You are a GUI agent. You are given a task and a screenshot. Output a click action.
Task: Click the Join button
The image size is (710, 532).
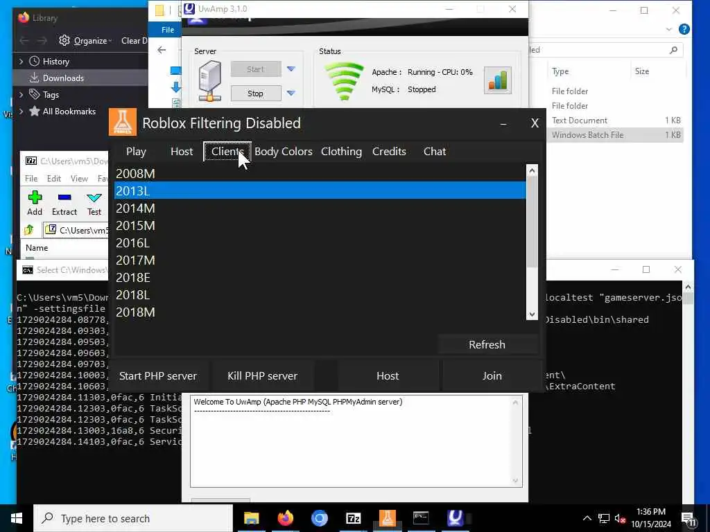point(492,376)
